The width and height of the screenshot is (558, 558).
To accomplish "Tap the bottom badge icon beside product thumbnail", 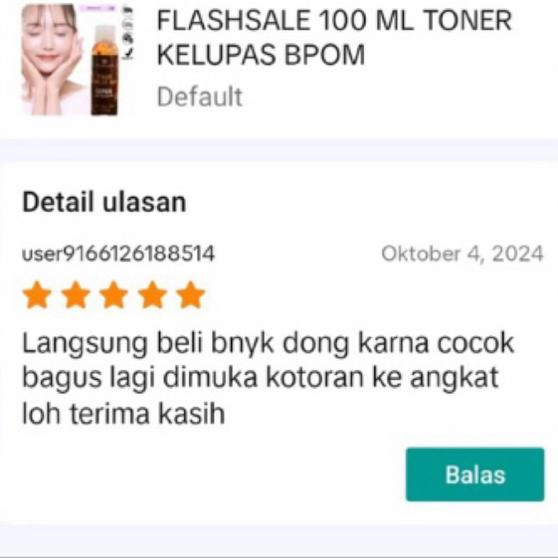I will click(128, 53).
